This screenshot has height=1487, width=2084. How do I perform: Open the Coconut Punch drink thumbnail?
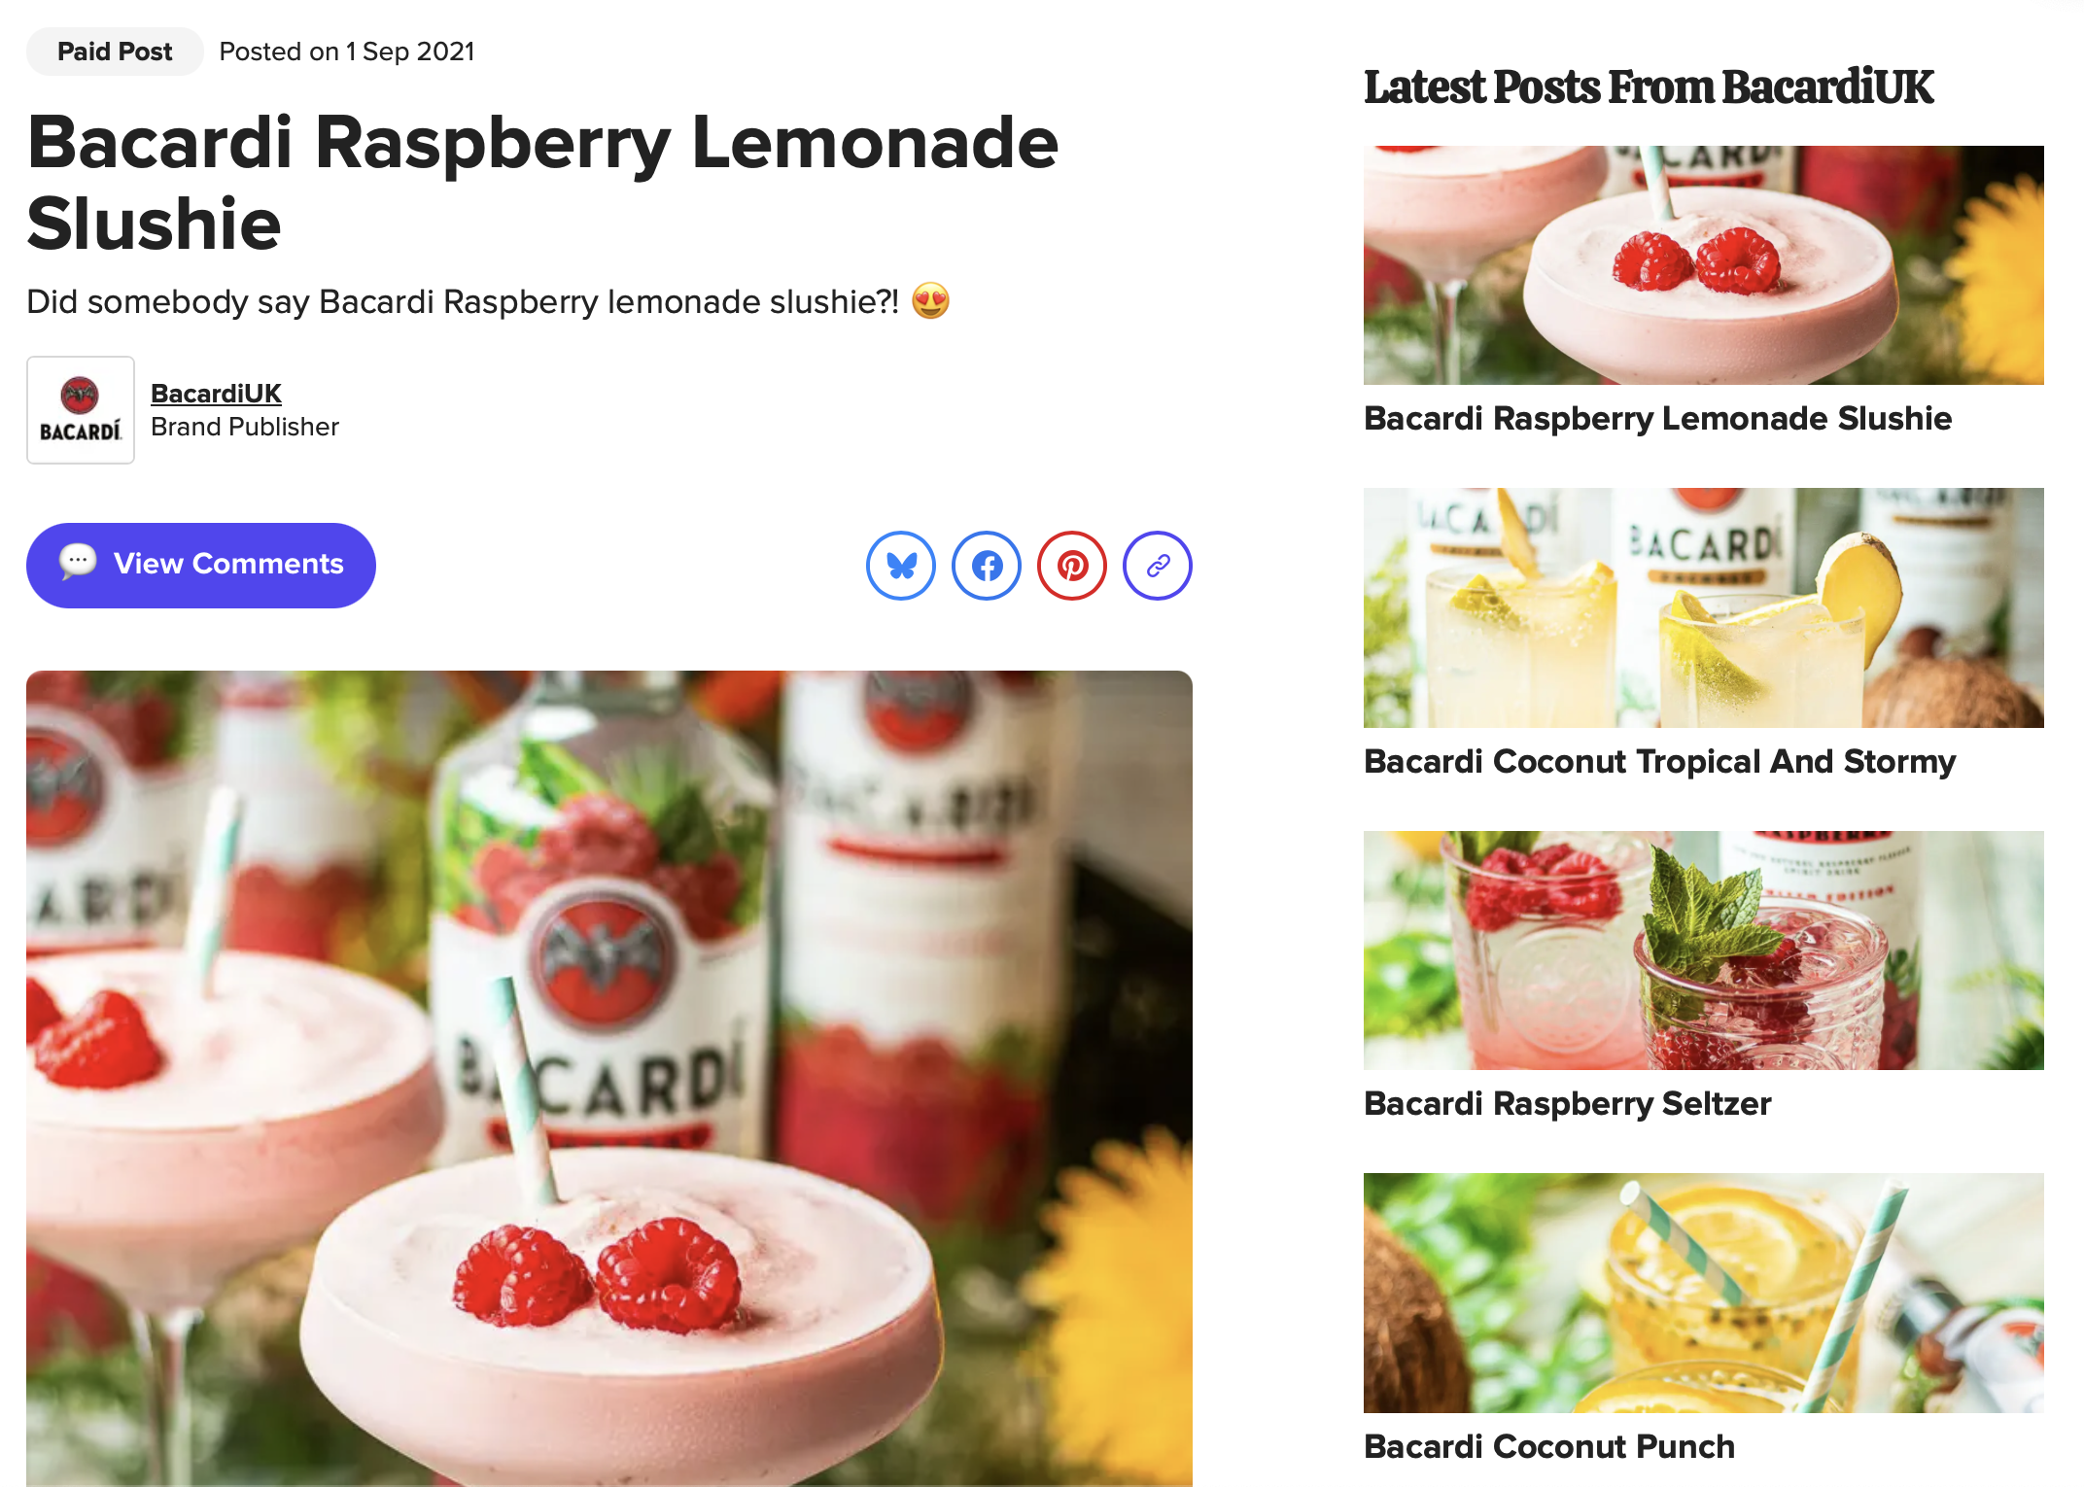tap(1703, 1293)
